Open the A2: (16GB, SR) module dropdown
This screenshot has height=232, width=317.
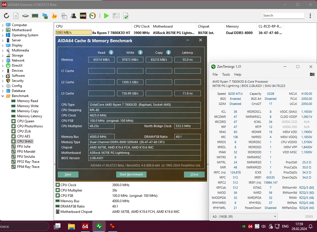244,217
